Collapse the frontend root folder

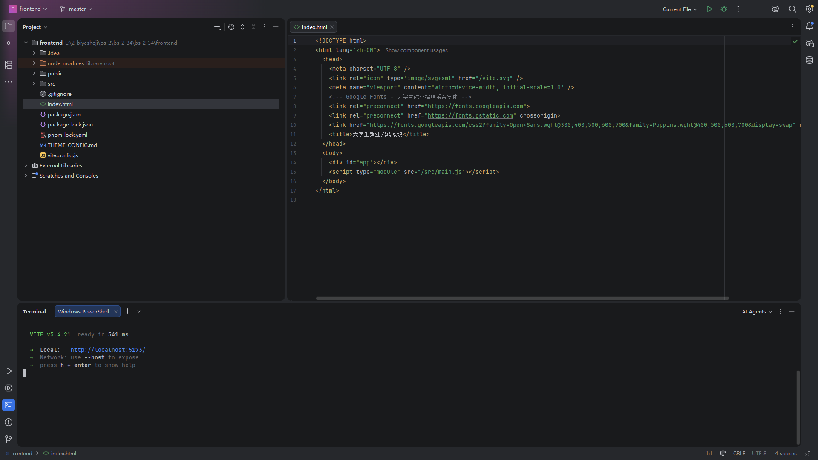pos(26,43)
